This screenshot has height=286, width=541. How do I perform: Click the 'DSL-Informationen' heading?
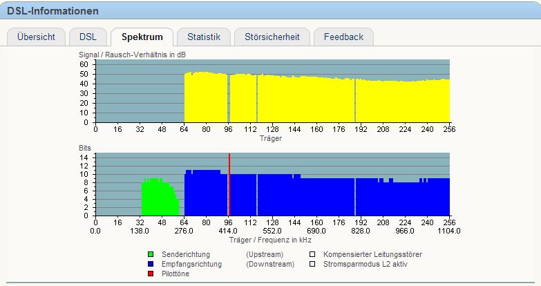pyautogui.click(x=53, y=11)
